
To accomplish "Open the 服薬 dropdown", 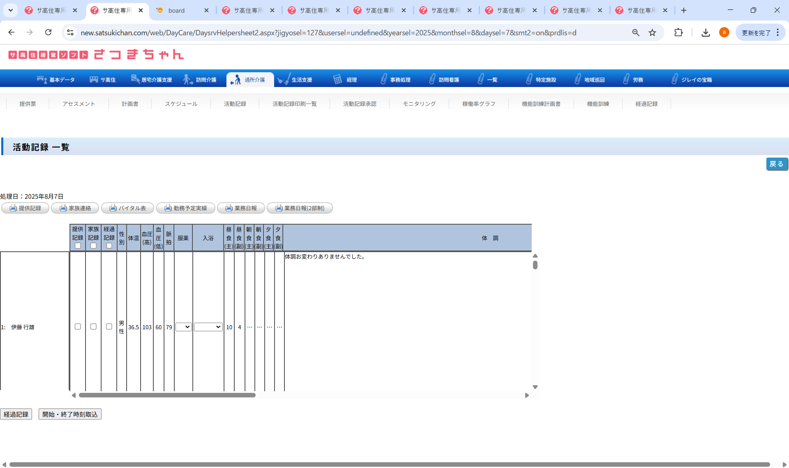I will point(183,327).
